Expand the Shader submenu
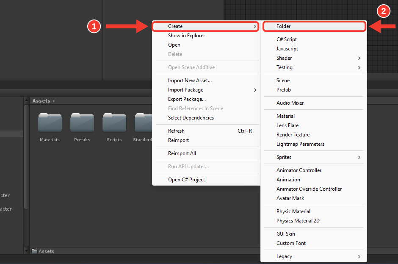 pos(314,58)
